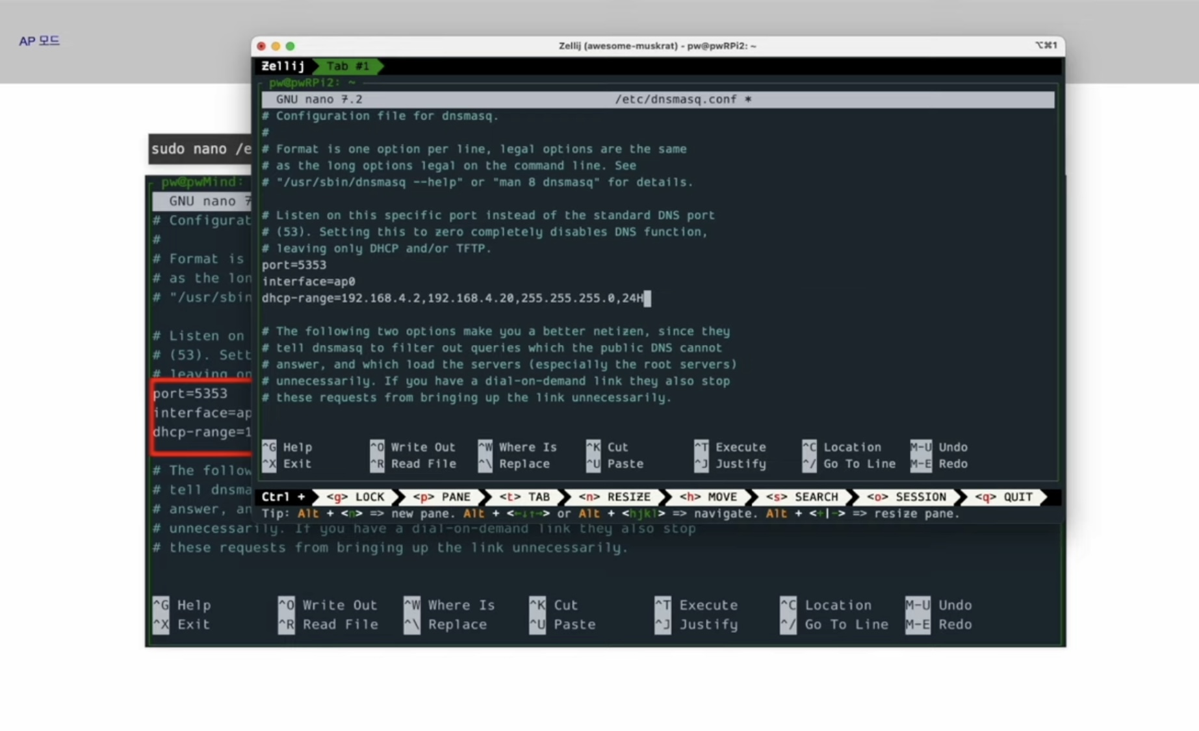Click the SESSION mode in Zellij status bar
Image resolution: width=1199 pixels, height=731 pixels.
tap(907, 496)
